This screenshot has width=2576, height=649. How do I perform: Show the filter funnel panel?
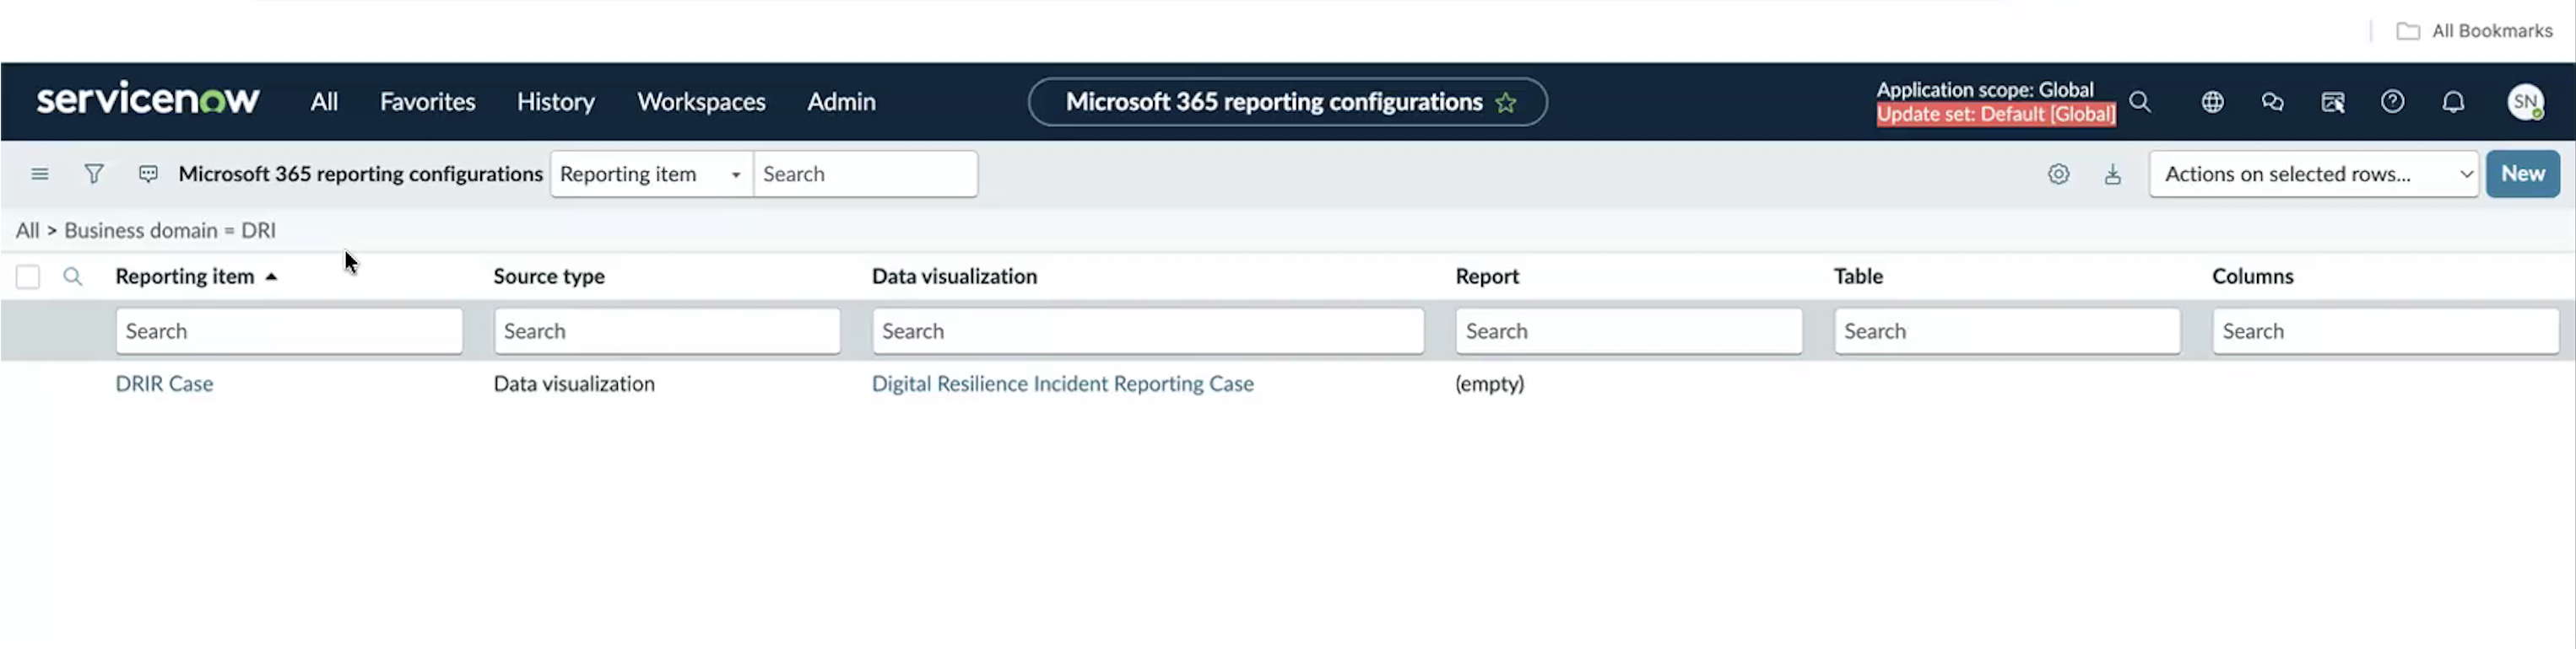pyautogui.click(x=94, y=174)
